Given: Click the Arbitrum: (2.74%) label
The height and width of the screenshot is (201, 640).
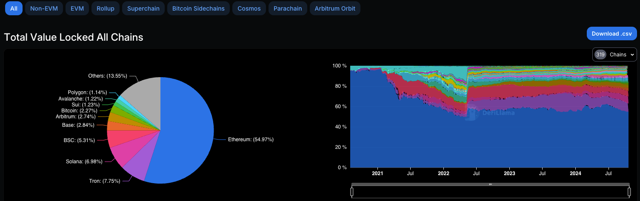Looking at the screenshot, I should click(75, 116).
